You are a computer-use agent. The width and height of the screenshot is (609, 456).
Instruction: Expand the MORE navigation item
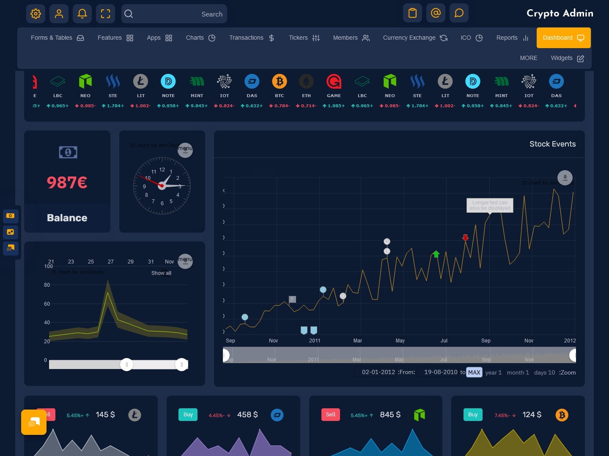[529, 58]
